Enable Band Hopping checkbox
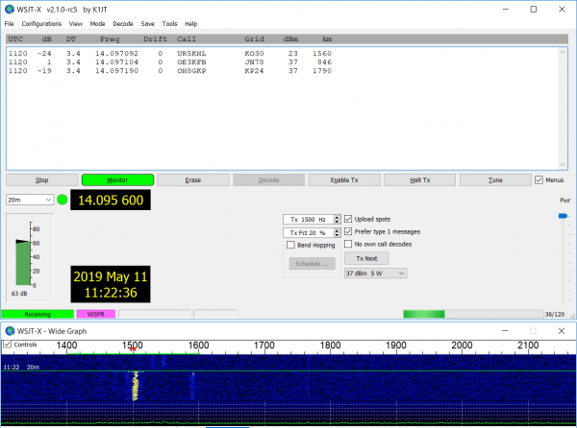This screenshot has width=577, height=428. click(289, 245)
